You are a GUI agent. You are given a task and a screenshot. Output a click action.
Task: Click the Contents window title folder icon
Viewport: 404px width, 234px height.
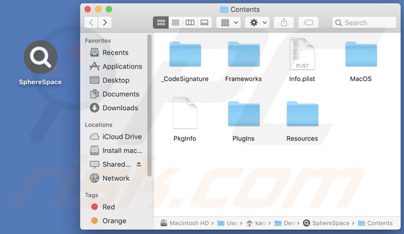pos(224,10)
